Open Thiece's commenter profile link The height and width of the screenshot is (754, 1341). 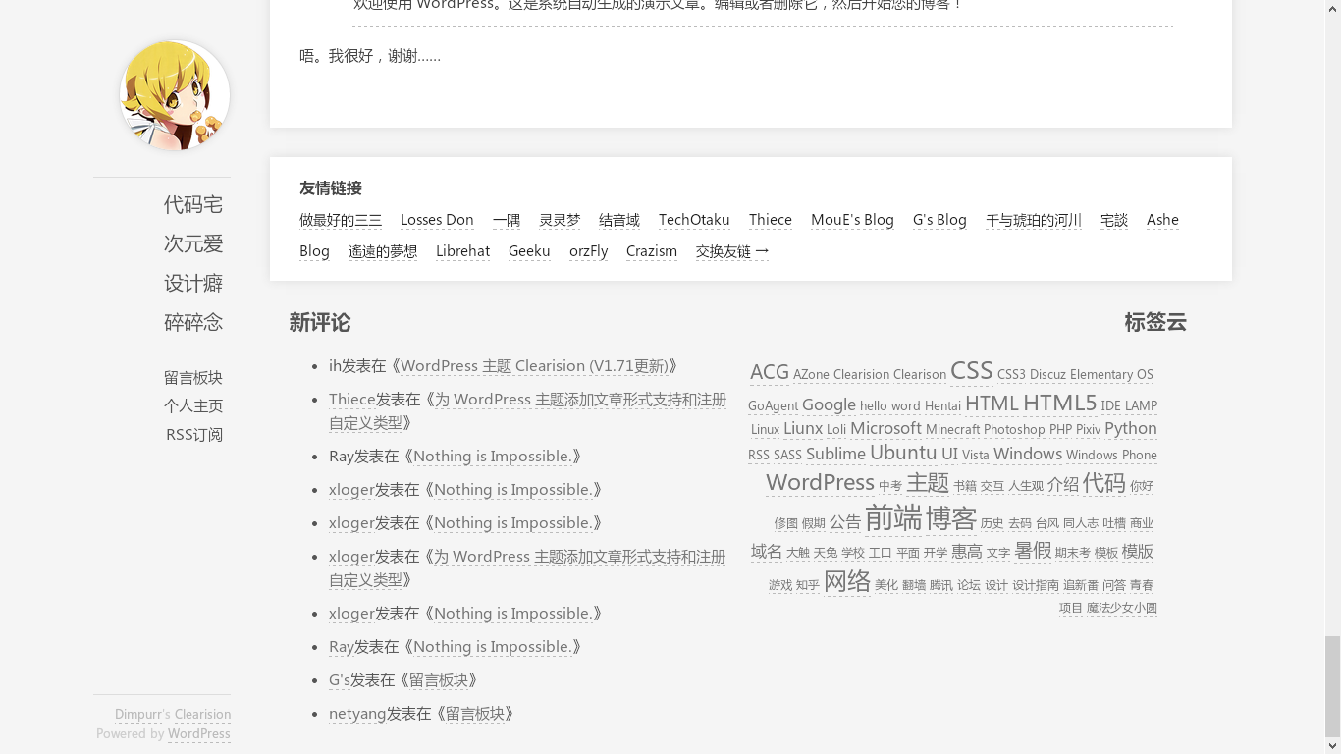coord(351,400)
